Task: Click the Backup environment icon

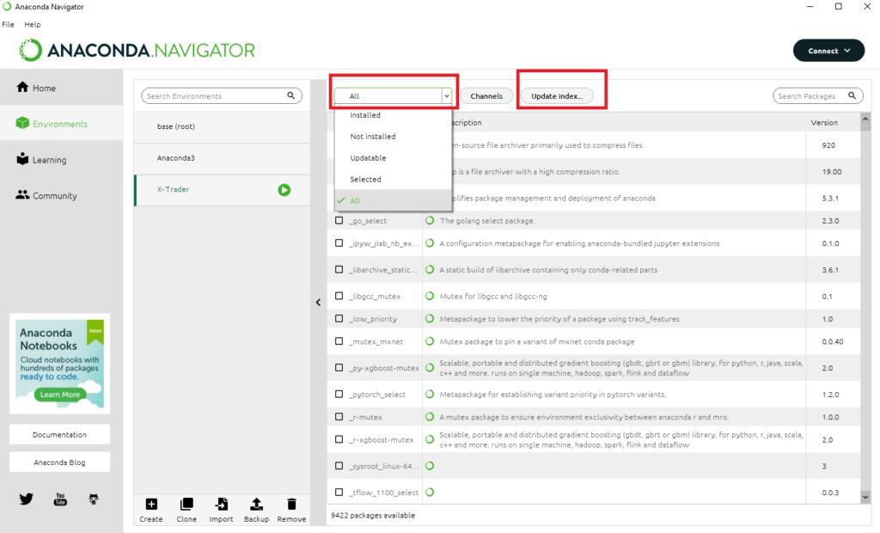Action: point(256,504)
